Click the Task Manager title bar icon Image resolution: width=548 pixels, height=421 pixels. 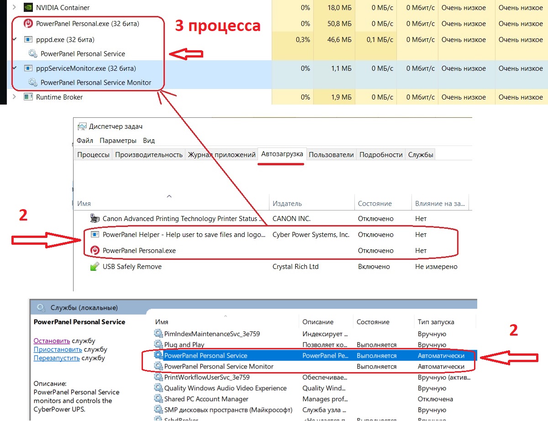tap(82, 126)
